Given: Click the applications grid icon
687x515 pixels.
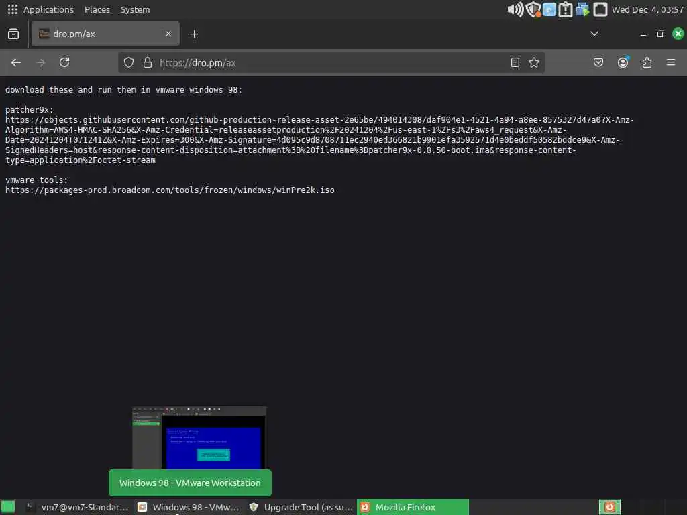Looking at the screenshot, I should click(x=13, y=9).
